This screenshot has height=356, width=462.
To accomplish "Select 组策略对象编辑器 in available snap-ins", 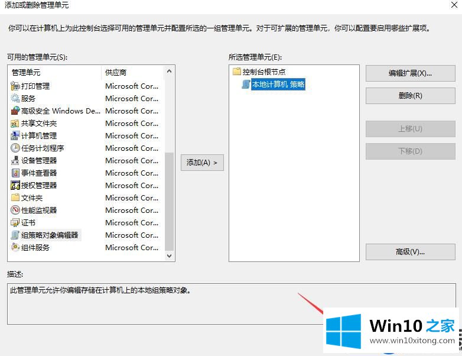I will (x=50, y=235).
